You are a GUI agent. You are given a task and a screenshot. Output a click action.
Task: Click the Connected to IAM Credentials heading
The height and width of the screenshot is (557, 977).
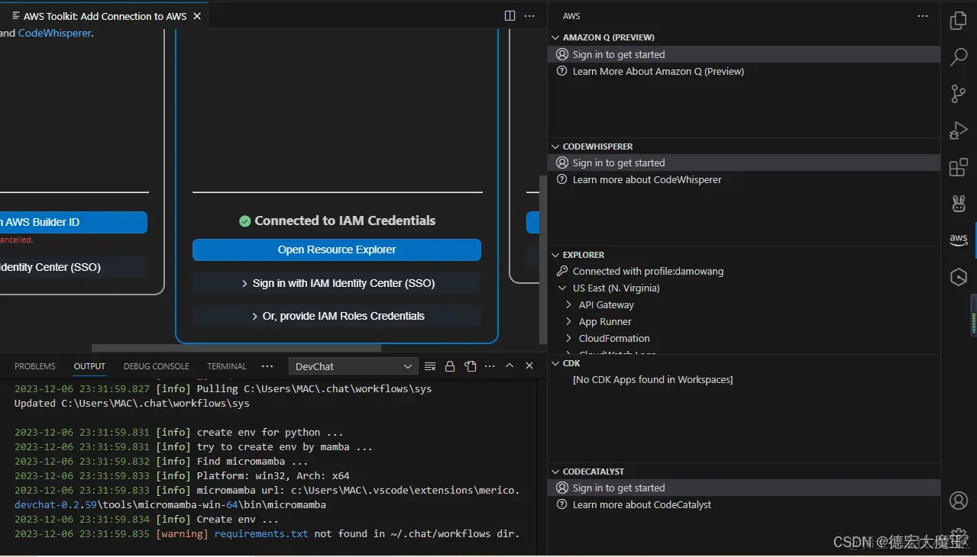tap(345, 221)
